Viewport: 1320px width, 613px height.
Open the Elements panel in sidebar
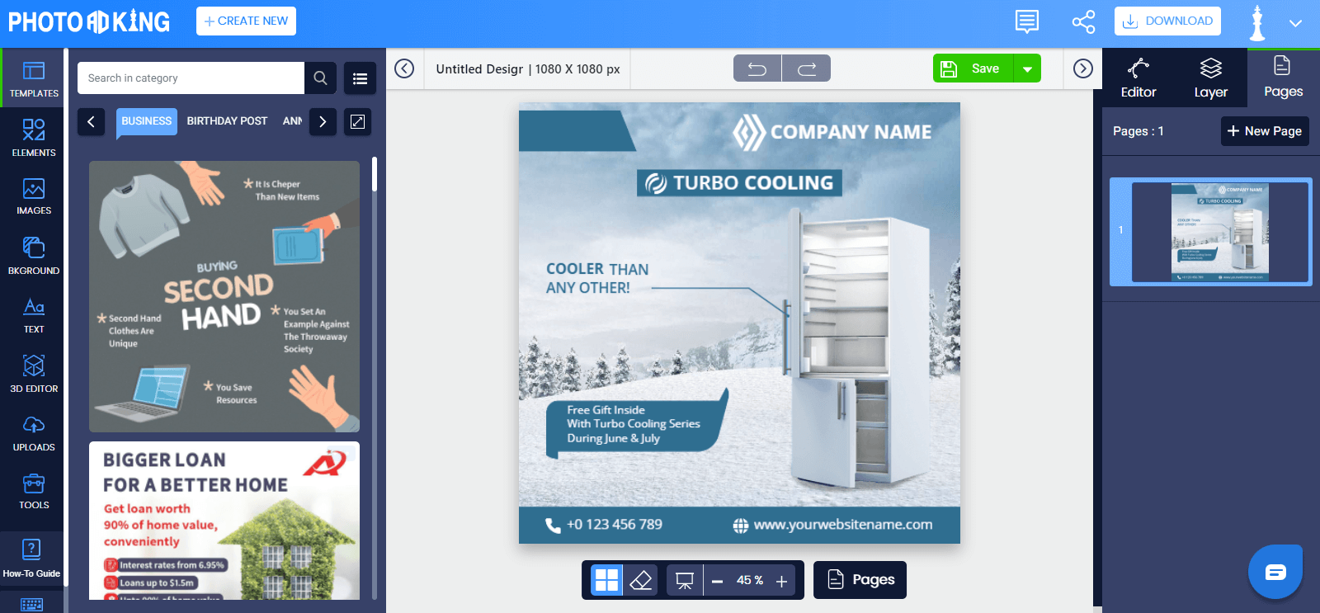[x=34, y=137]
